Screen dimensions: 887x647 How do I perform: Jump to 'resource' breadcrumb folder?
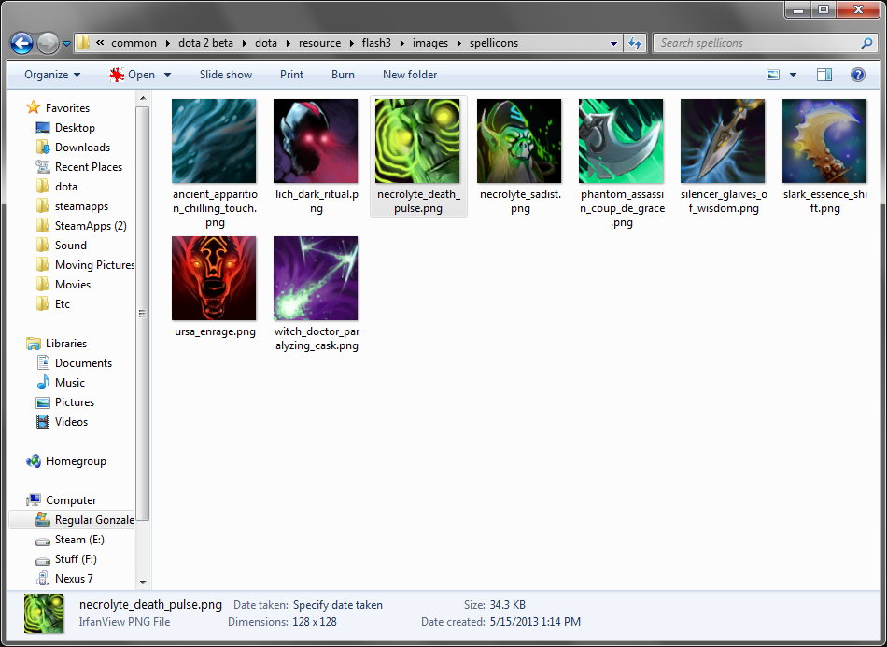coord(319,43)
